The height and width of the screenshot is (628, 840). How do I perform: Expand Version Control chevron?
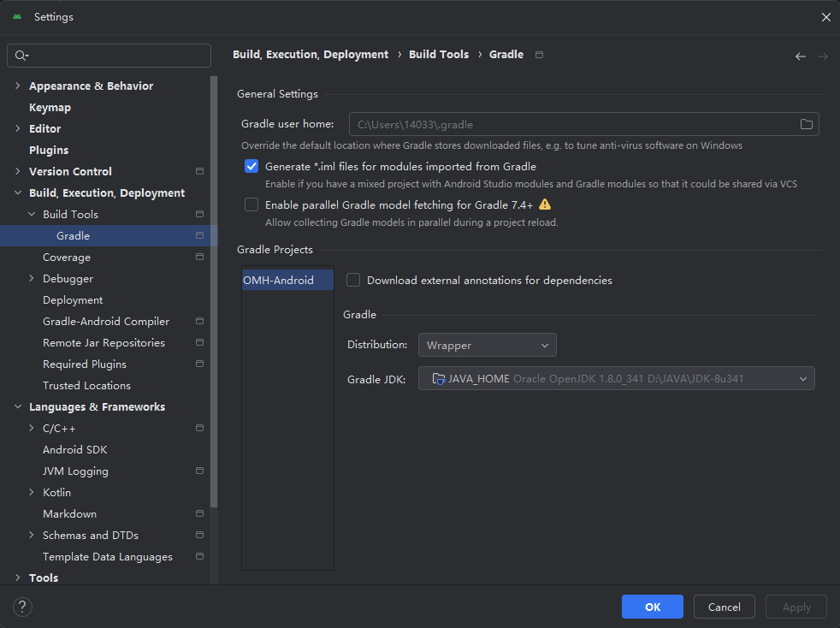[x=18, y=171]
